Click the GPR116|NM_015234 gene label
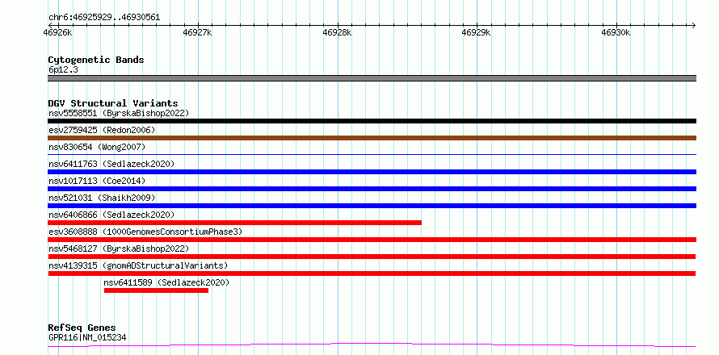 (x=87, y=338)
